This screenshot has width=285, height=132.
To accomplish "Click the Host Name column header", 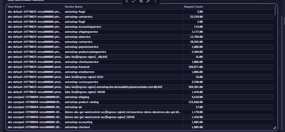I will (x=15, y=7).
